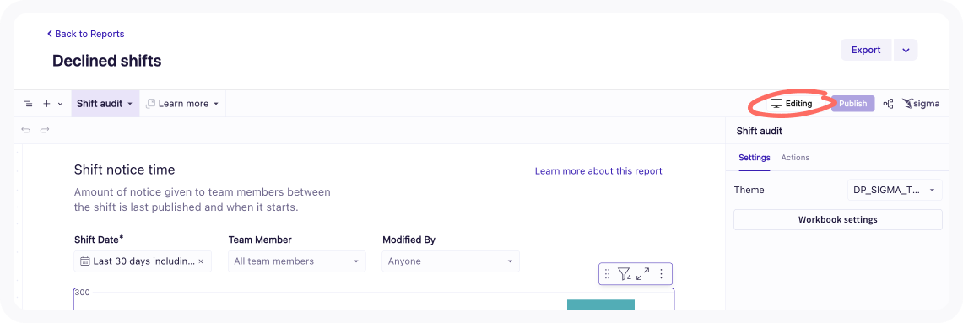Click the Sigma logo
Viewport: 963px width, 323px height.
coord(922,104)
